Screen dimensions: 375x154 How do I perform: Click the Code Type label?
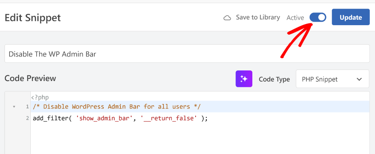point(274,79)
